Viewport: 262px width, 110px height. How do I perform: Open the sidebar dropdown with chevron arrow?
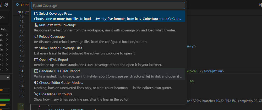pos(5,77)
